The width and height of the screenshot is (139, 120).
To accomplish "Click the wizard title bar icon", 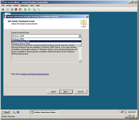I will pos(6,16).
